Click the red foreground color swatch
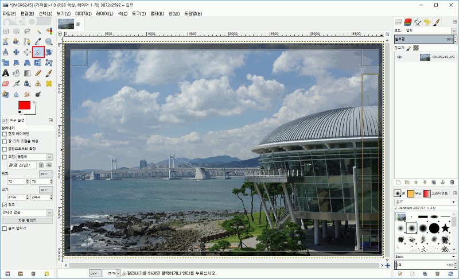This screenshot has height=279, width=459. 24,106
